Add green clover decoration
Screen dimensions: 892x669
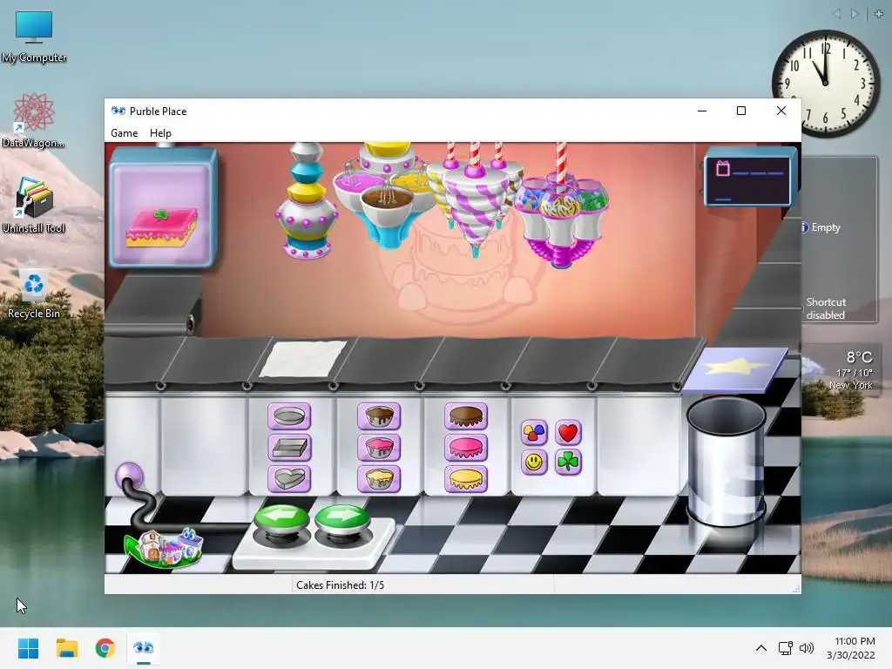[568, 462]
